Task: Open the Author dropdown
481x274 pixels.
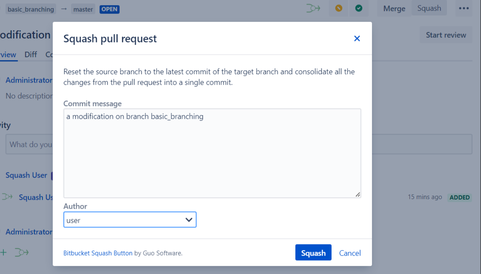Action: (130, 220)
